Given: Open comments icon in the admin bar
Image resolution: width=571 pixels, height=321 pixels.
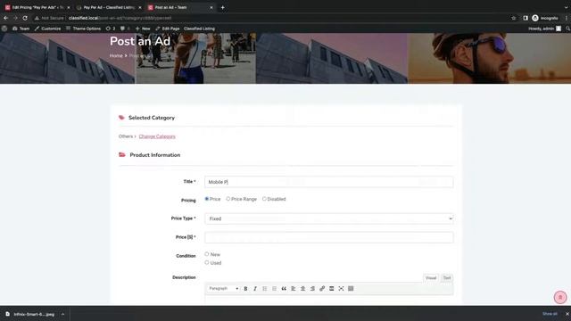Looking at the screenshot, I should [125, 29].
